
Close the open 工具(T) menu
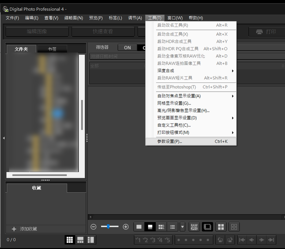(x=155, y=18)
